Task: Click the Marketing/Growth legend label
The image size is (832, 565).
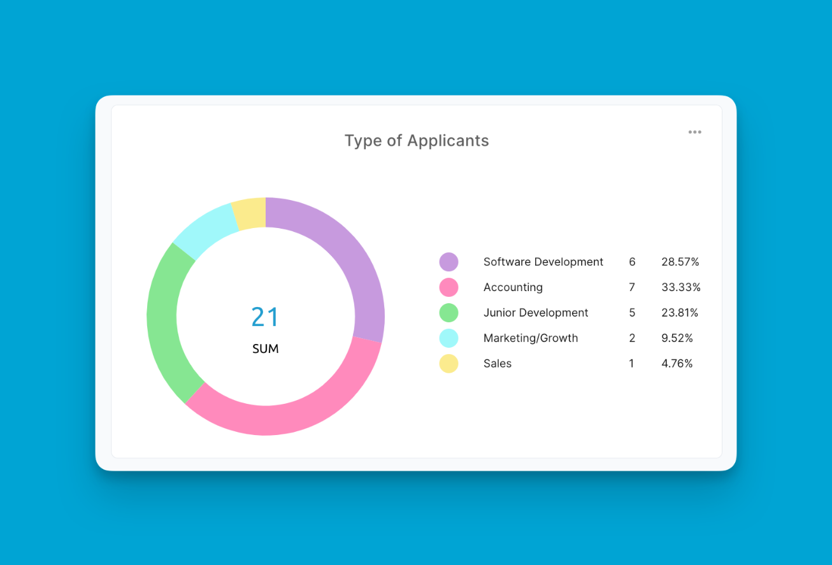Action: [531, 338]
